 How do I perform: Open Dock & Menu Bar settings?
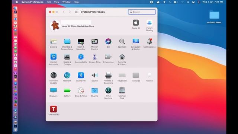pyautogui.click(x=81, y=44)
